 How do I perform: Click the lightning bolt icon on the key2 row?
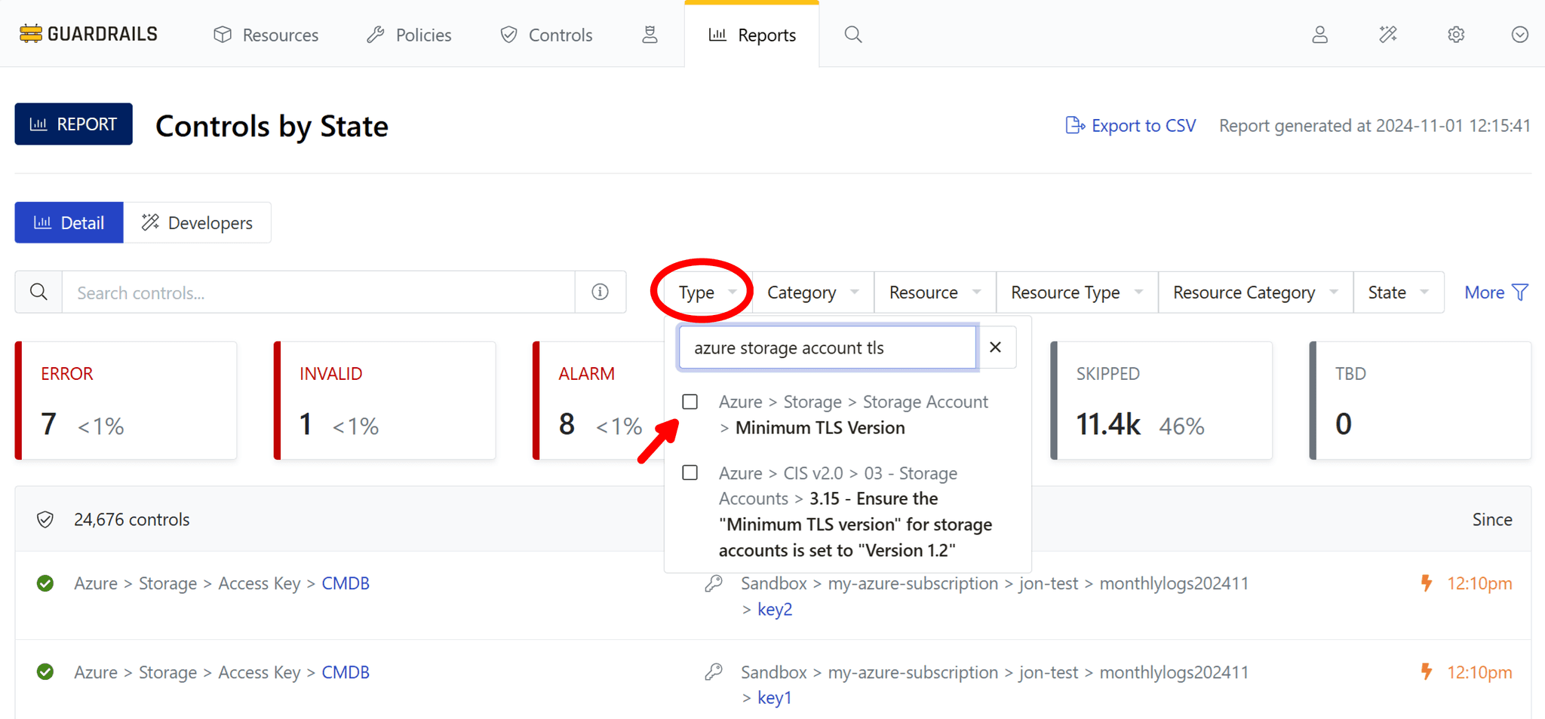1426,583
